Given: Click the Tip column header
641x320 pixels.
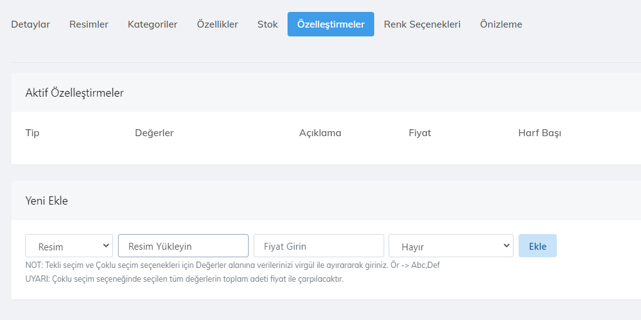Looking at the screenshot, I should pos(33,133).
